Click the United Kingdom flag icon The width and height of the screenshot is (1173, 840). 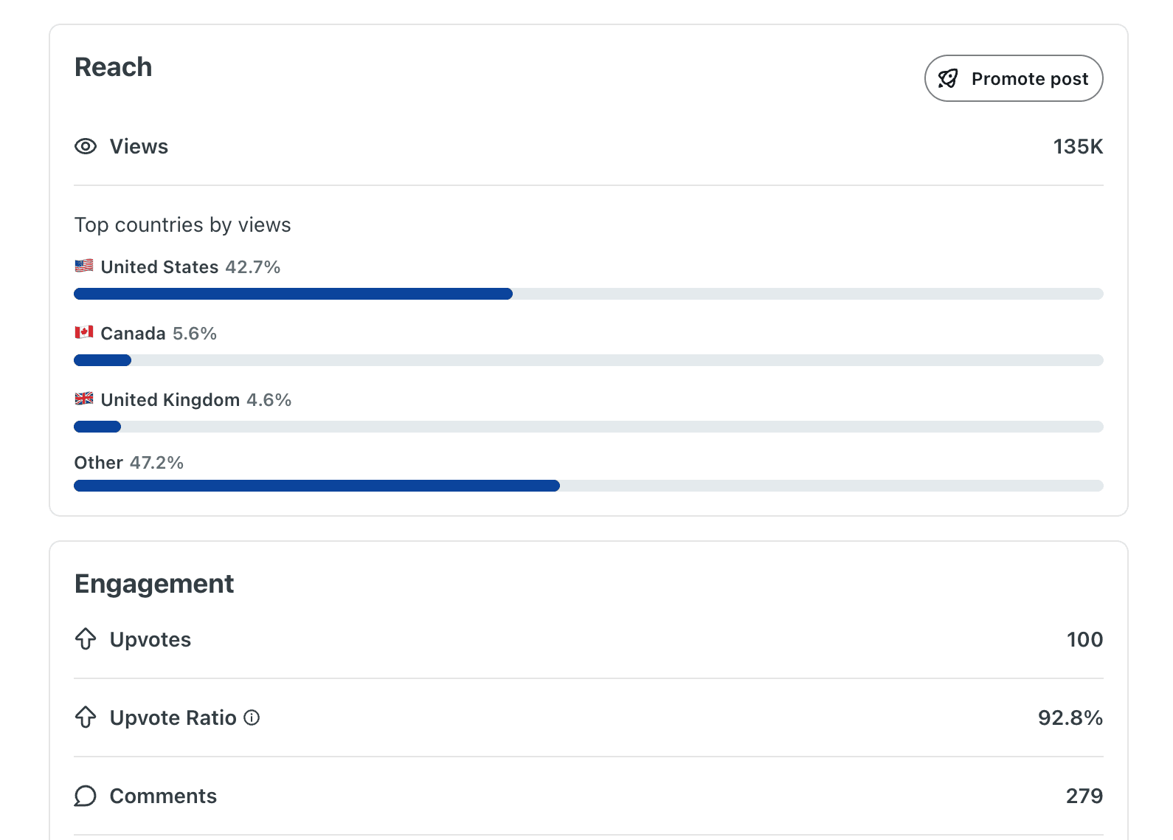tap(84, 399)
